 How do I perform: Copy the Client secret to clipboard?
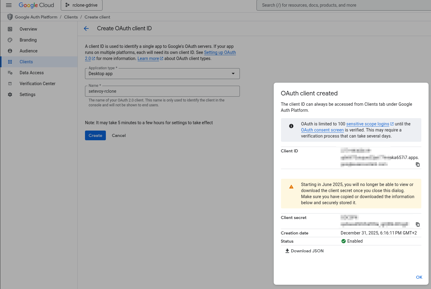(x=417, y=224)
